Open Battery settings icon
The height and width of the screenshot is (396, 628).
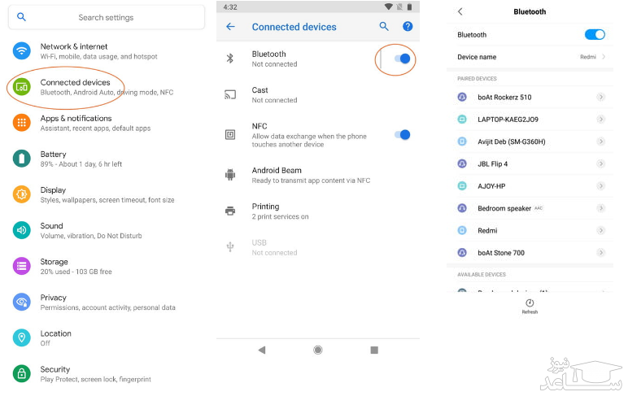[x=22, y=159]
